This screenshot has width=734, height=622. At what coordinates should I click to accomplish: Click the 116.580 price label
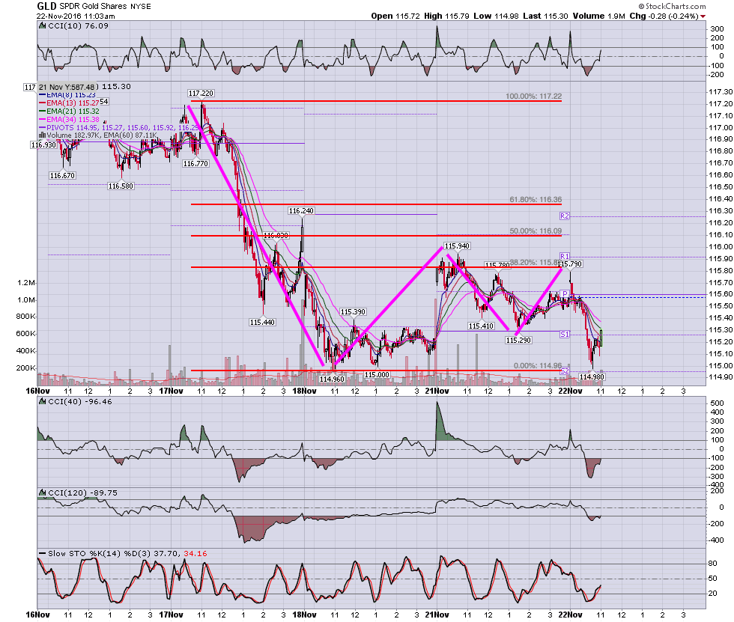(x=121, y=186)
